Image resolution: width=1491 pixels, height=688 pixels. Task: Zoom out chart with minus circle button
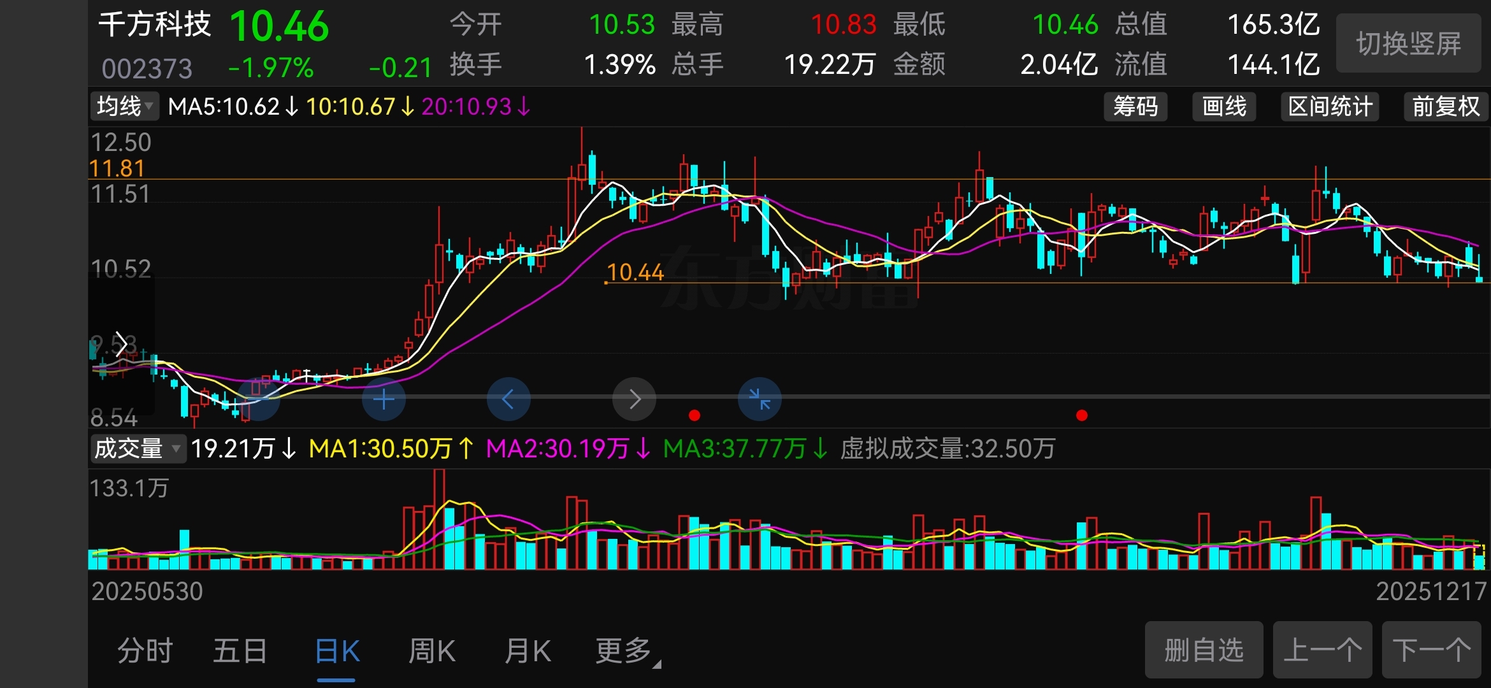tap(259, 399)
